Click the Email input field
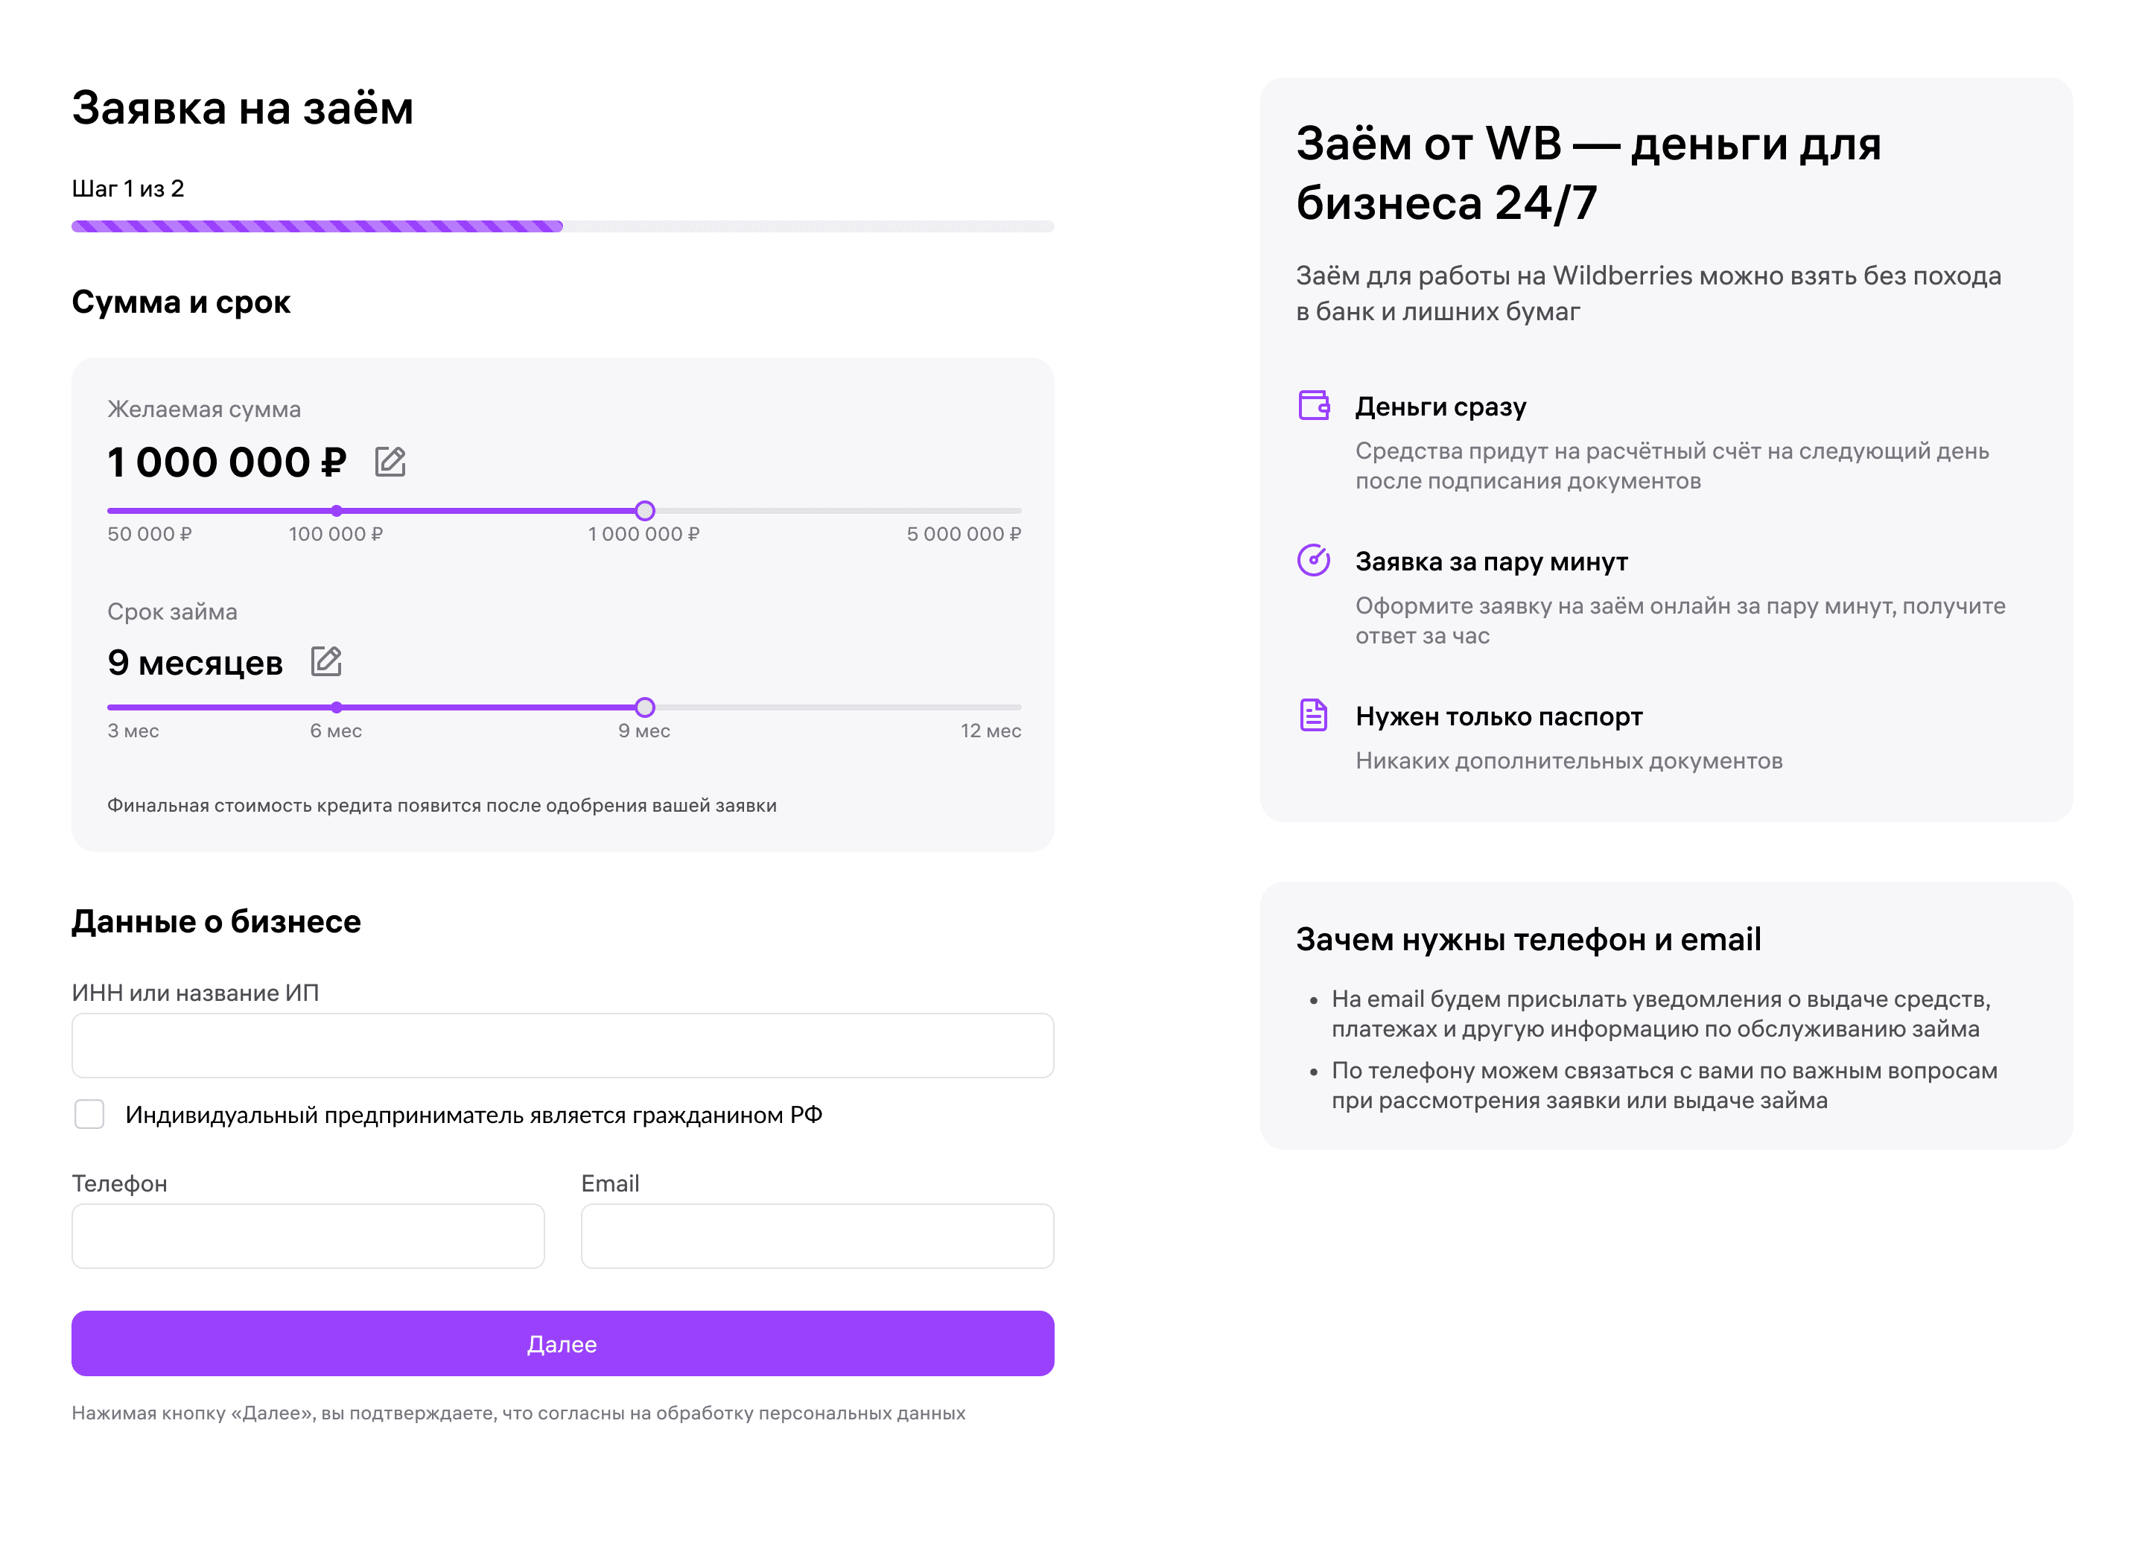The image size is (2145, 1546). tap(816, 1236)
